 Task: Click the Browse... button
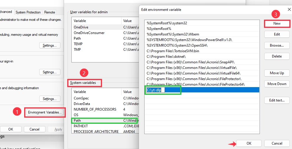(x=277, y=45)
